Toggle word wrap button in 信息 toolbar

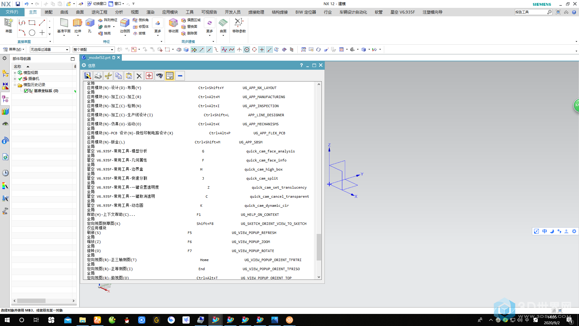(170, 76)
